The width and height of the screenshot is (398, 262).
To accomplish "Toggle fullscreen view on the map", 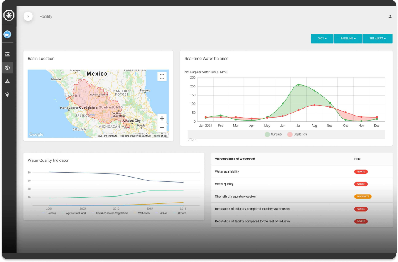I will [162, 76].
